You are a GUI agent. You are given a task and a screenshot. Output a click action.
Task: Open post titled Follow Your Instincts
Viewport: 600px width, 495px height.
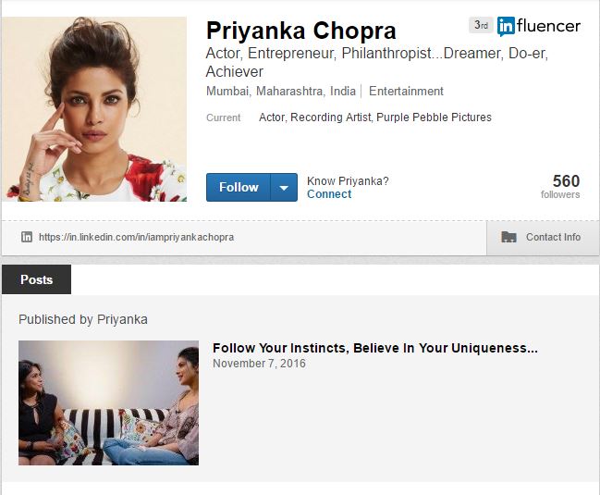point(375,348)
